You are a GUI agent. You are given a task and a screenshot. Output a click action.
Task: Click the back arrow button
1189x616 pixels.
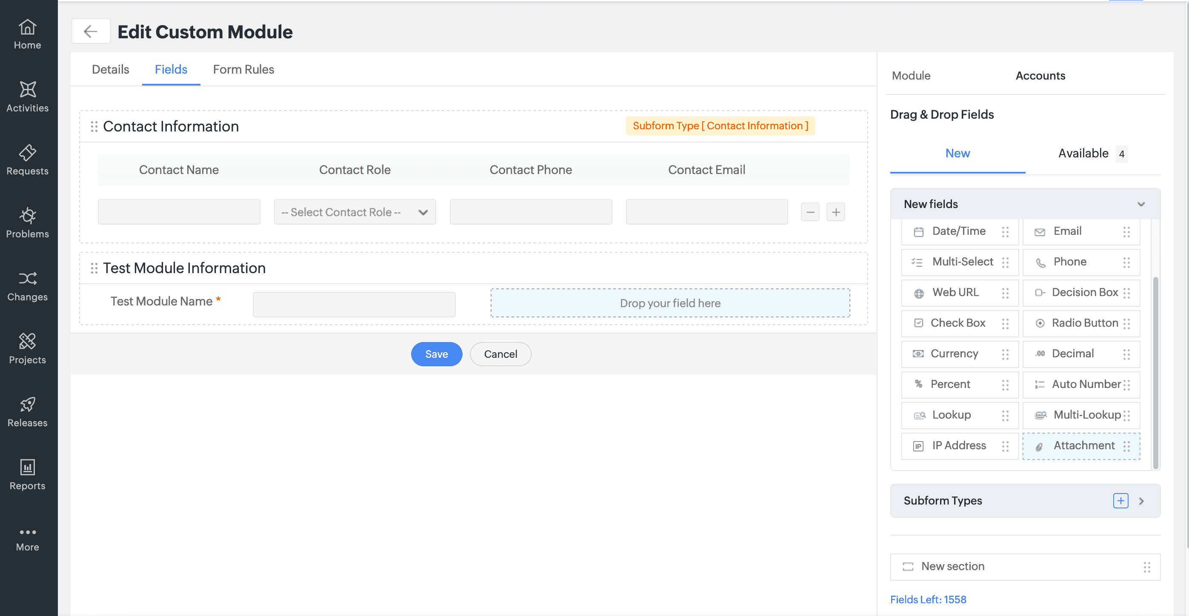click(91, 31)
